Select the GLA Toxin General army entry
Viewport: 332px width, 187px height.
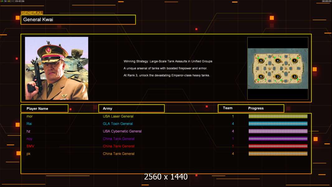click(118, 124)
